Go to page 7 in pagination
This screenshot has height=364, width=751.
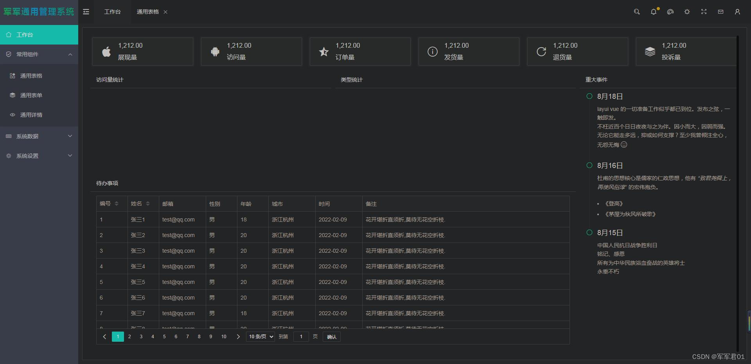click(187, 337)
